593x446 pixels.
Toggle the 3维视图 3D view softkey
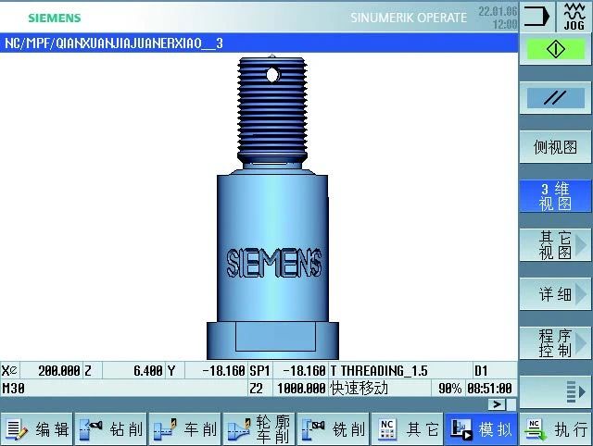point(555,195)
